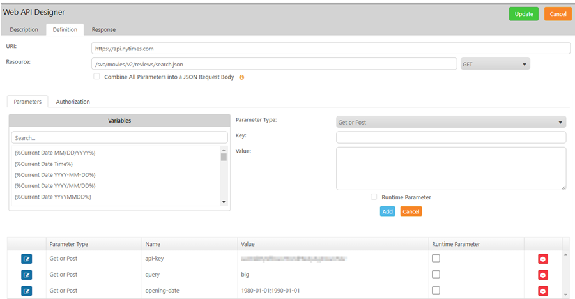Delete the opening-date parameter
Image resolution: width=575 pixels, height=299 pixels.
542,291
